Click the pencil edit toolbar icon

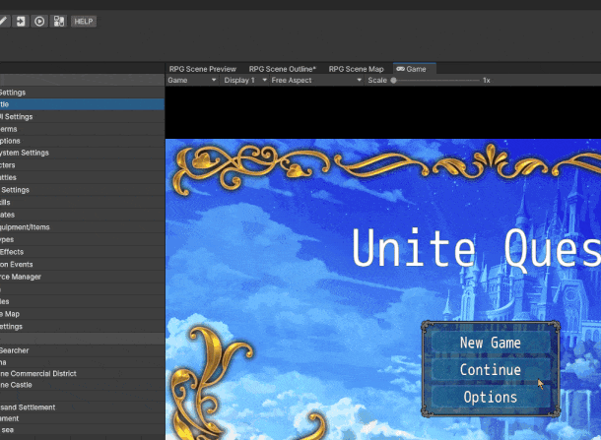point(4,21)
